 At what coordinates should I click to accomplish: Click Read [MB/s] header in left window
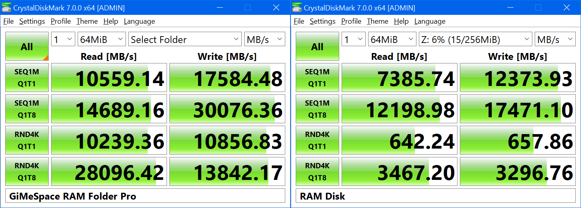(109, 57)
